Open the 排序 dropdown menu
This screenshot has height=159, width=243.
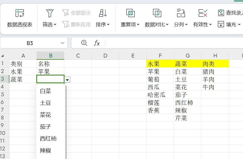pyautogui.click(x=108, y=24)
